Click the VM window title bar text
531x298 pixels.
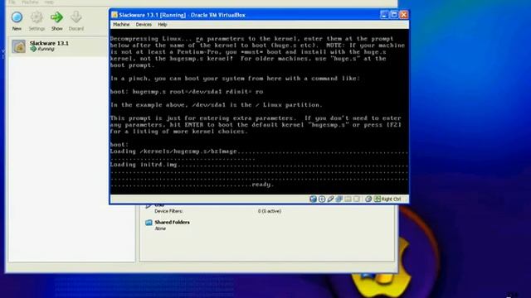point(183,15)
